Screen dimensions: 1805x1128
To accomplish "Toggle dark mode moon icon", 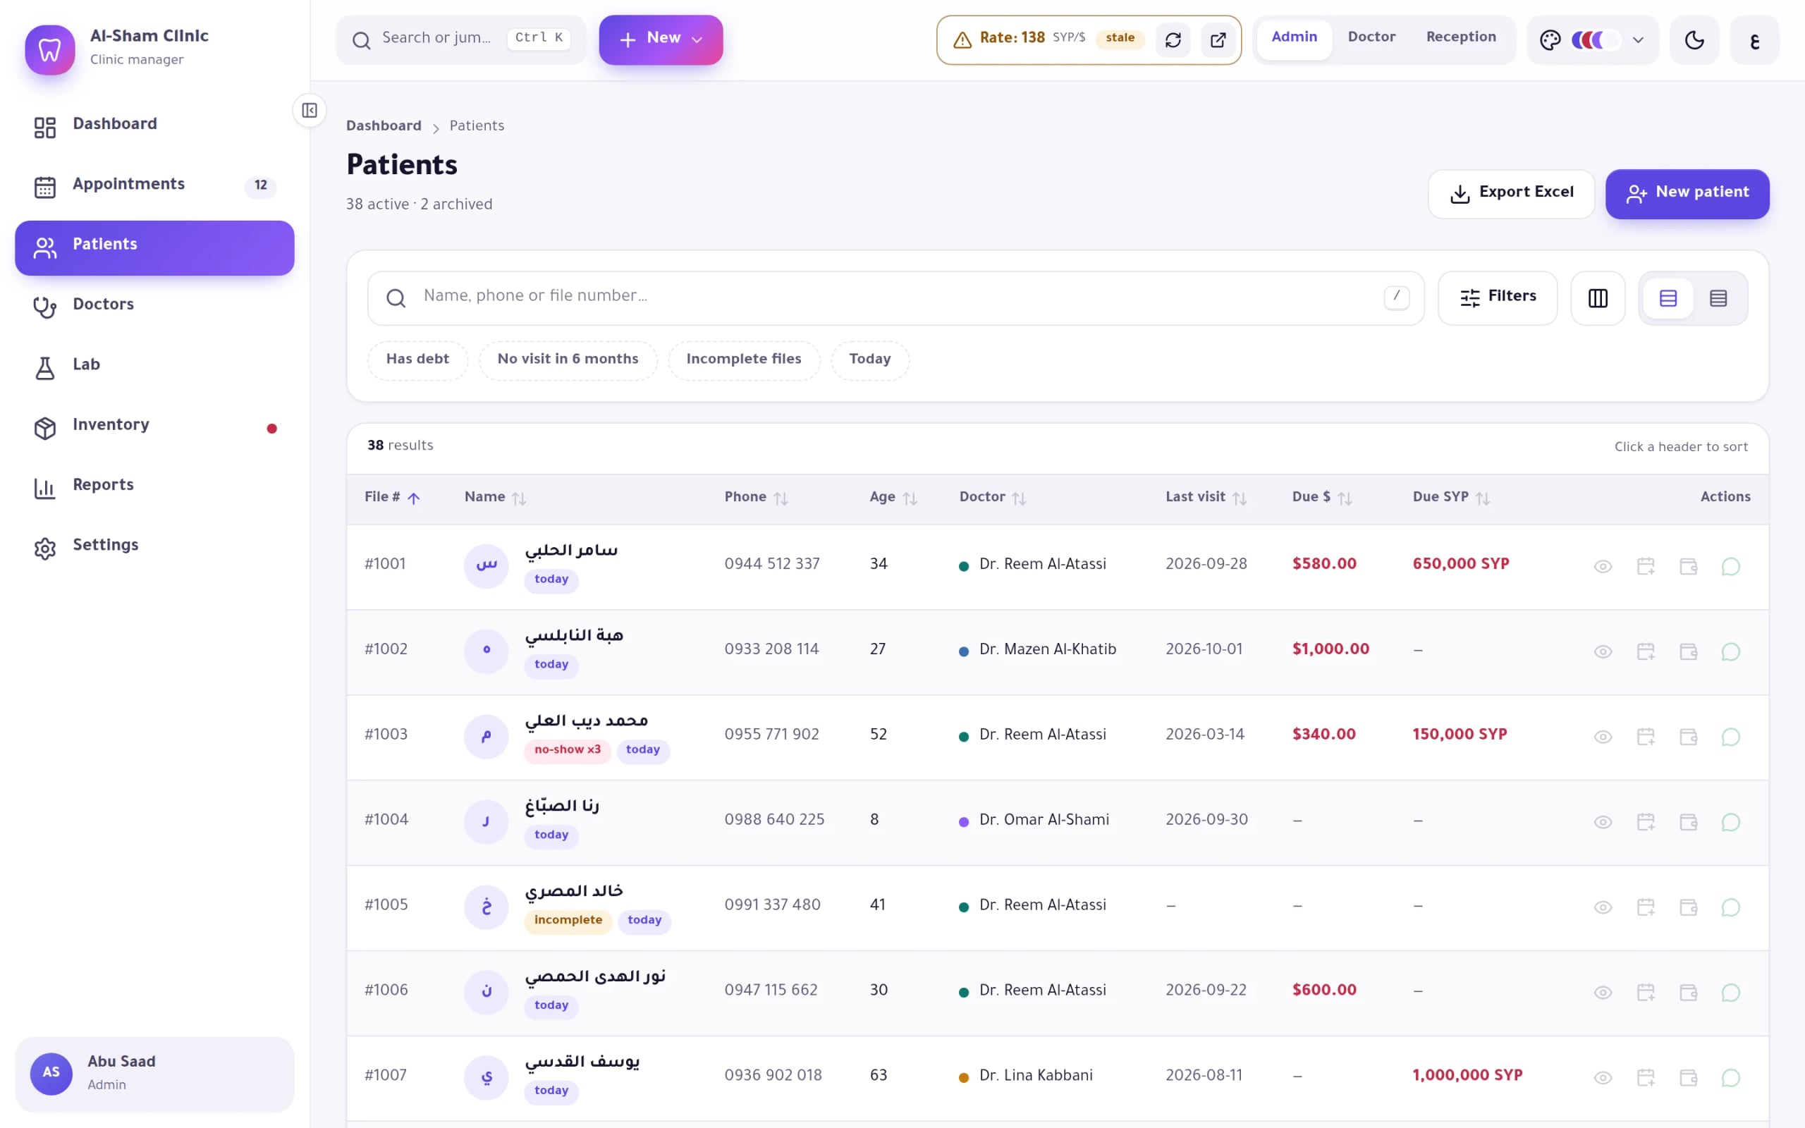I will click(x=1694, y=39).
